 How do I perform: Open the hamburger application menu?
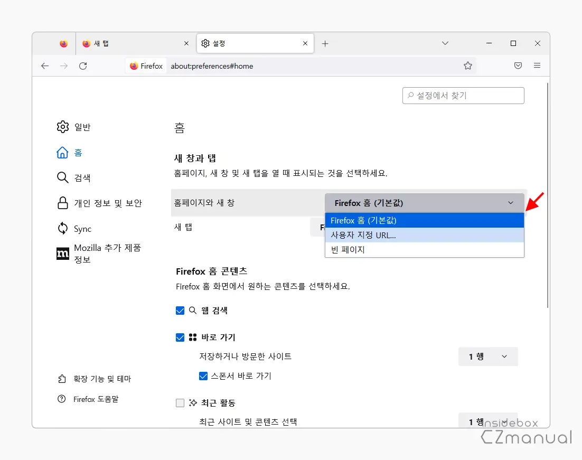(537, 65)
